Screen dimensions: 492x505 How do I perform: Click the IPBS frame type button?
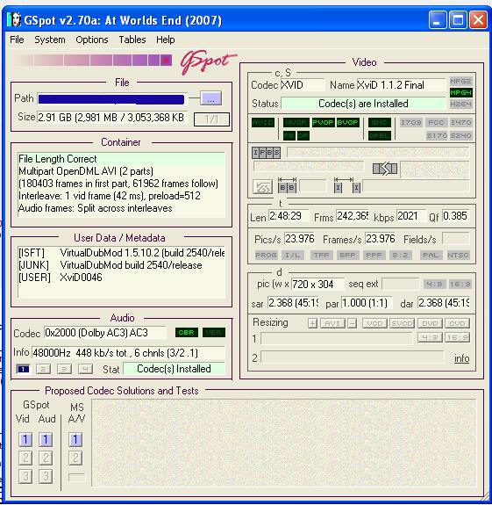pos(266,153)
